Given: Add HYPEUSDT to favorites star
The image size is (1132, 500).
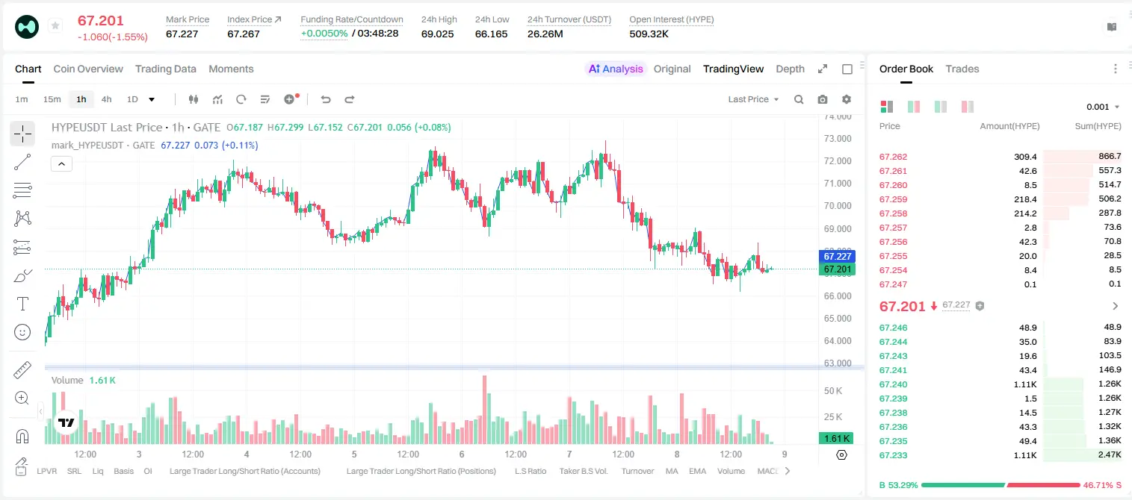Looking at the screenshot, I should click(55, 26).
